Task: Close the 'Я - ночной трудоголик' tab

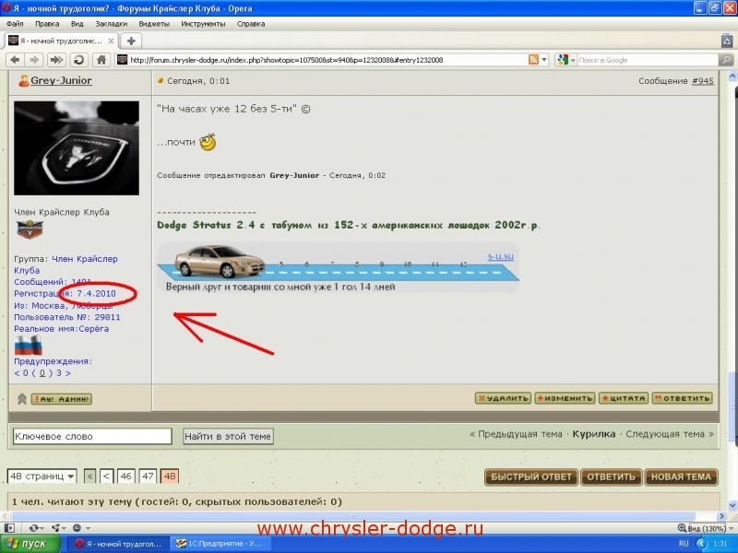Action: click(111, 41)
